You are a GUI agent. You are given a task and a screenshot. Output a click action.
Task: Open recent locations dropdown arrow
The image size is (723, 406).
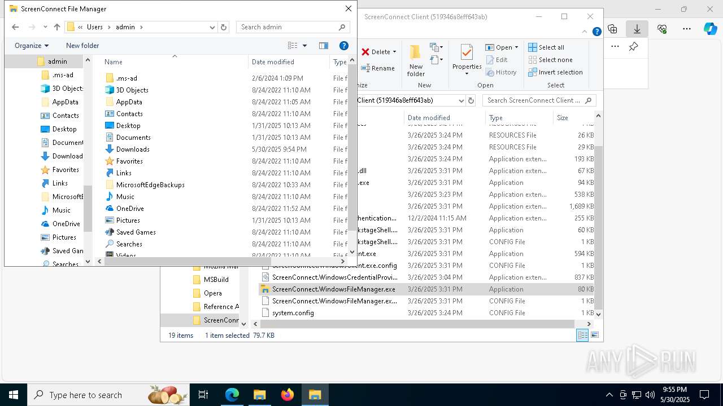pyautogui.click(x=45, y=27)
